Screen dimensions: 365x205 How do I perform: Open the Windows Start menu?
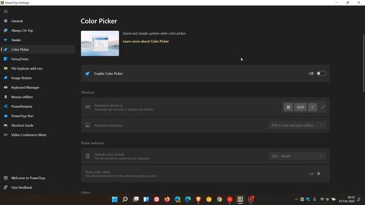click(115, 199)
